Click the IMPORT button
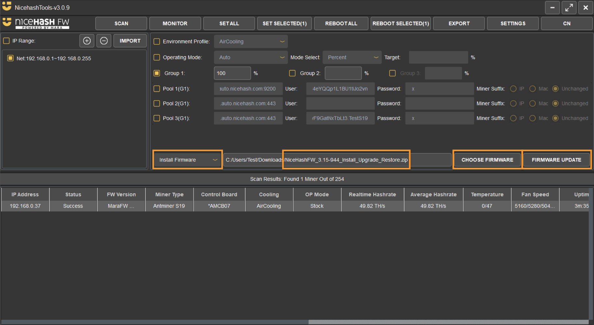The image size is (594, 325). (x=130, y=41)
